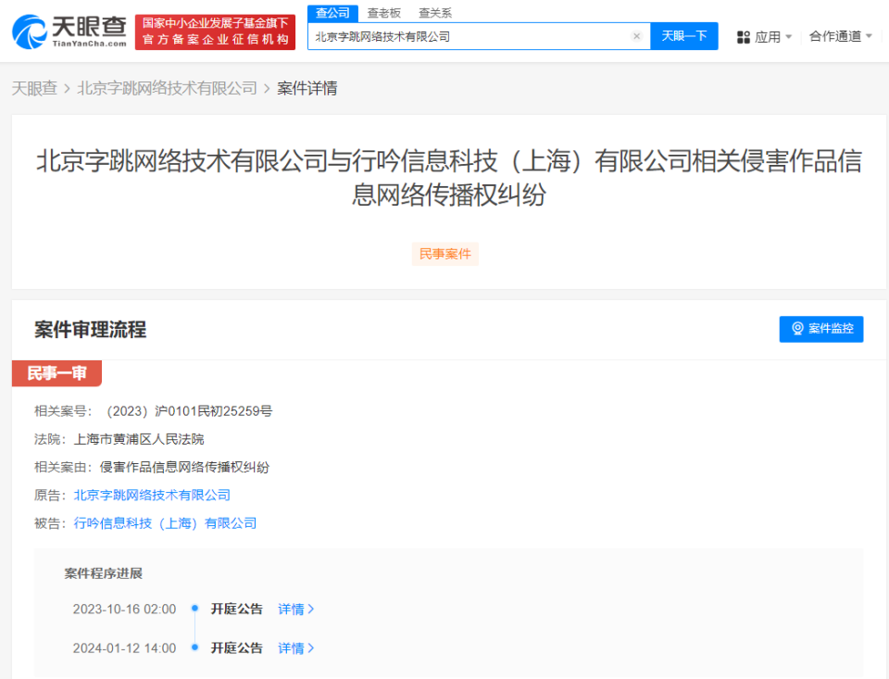This screenshot has height=679, width=889.
Task: Switch to the 查老板 tab
Action: (x=383, y=13)
